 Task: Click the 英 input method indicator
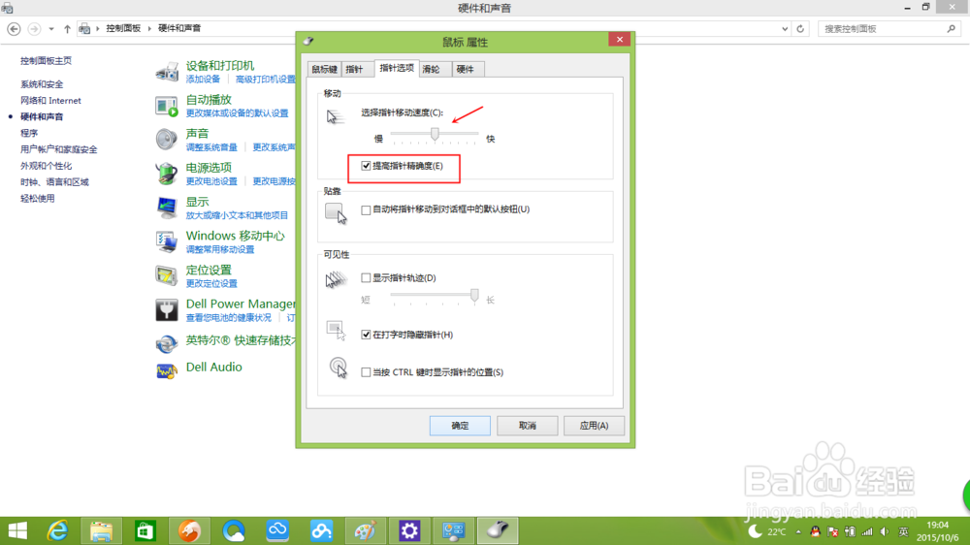click(x=903, y=531)
